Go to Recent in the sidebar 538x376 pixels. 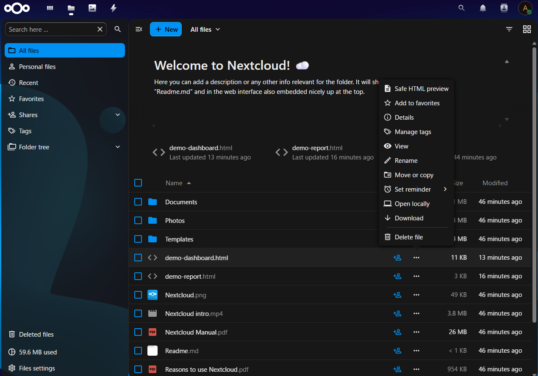(65, 82)
